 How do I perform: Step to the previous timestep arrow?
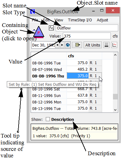coord(58,45)
